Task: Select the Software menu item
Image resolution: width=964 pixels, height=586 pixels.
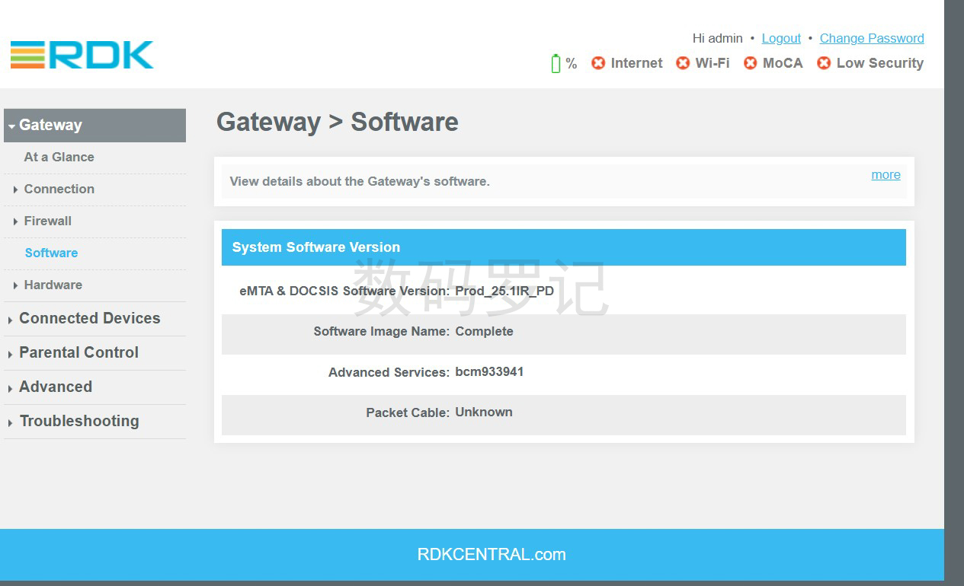Action: 51,253
